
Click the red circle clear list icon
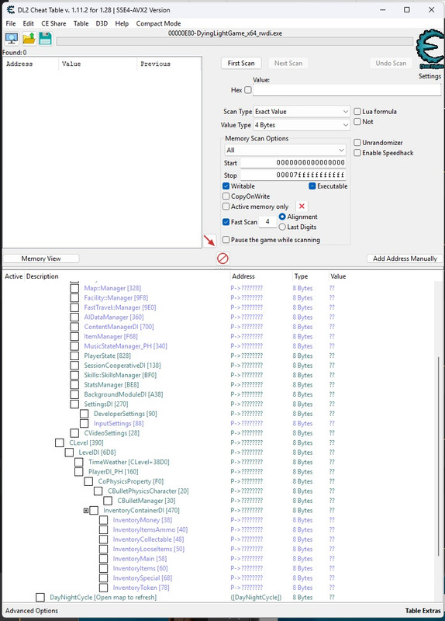click(222, 258)
